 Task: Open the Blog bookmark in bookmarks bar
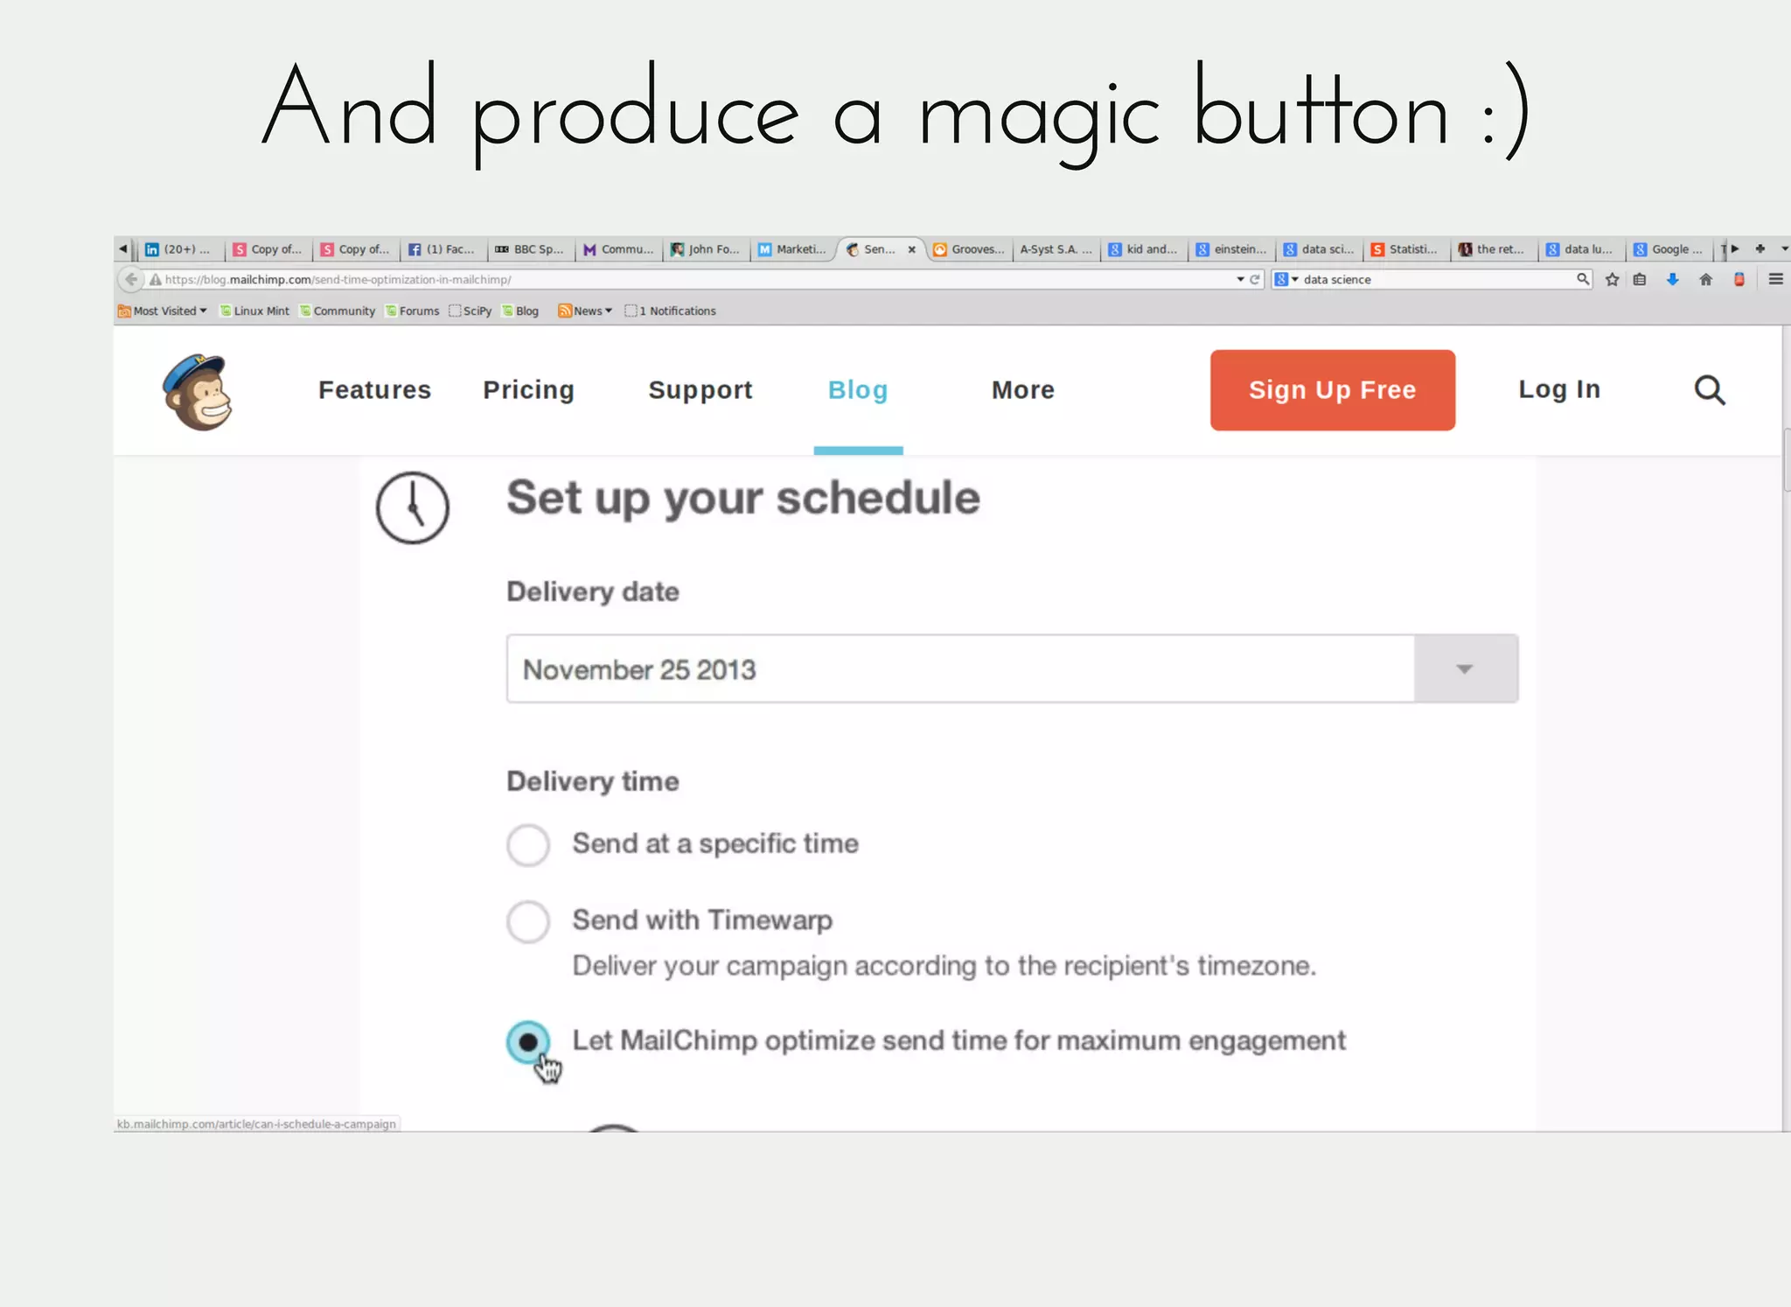pyautogui.click(x=520, y=311)
